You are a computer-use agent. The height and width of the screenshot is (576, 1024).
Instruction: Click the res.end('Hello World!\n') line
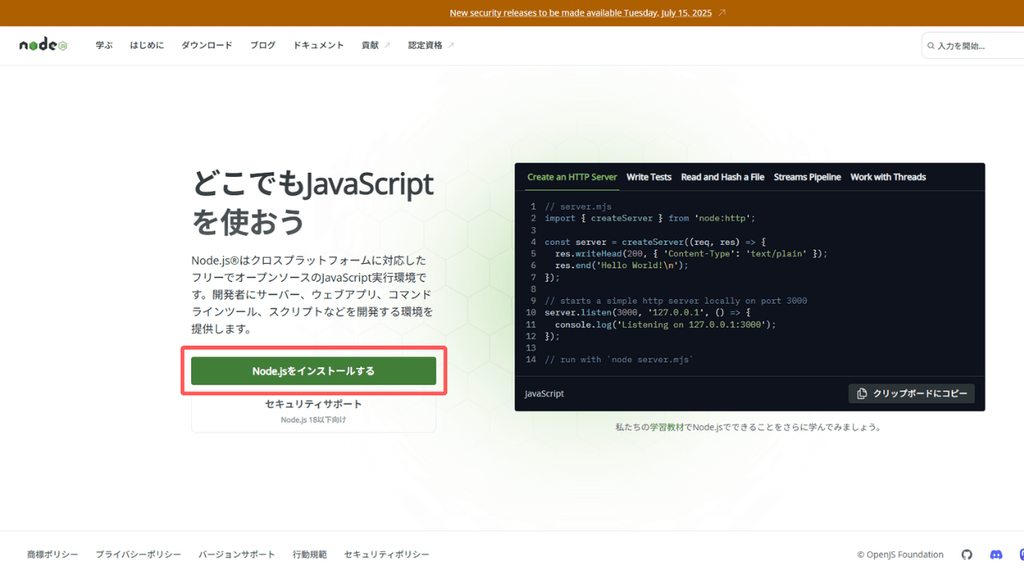[x=622, y=265]
